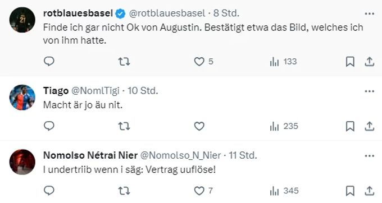View analytics showing 133 views

[283, 62]
